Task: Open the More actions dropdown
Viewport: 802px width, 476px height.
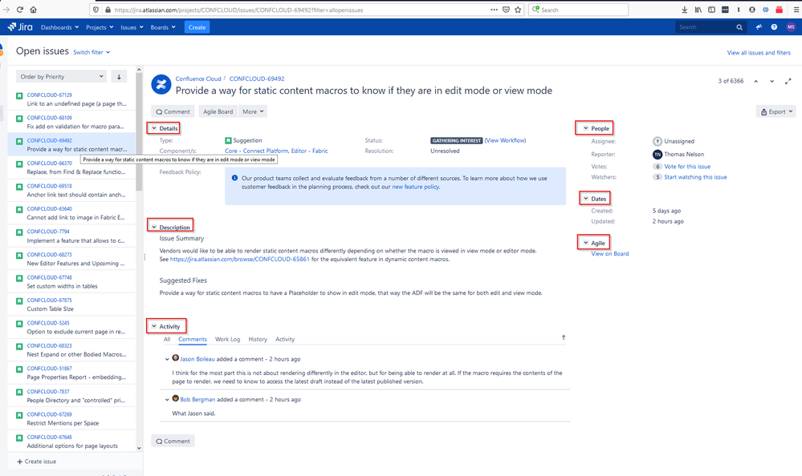Action: point(253,112)
